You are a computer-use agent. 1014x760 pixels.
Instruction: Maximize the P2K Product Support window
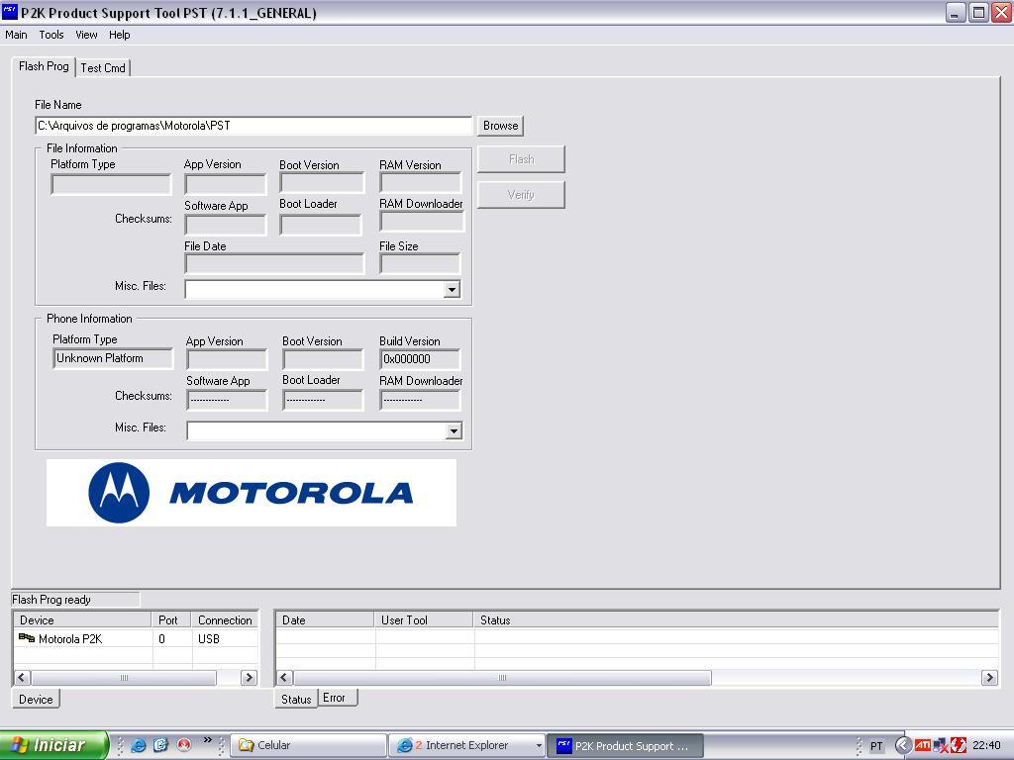(979, 12)
